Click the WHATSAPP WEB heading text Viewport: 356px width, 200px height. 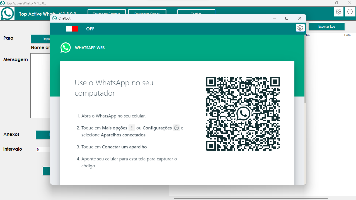pyautogui.click(x=90, y=48)
